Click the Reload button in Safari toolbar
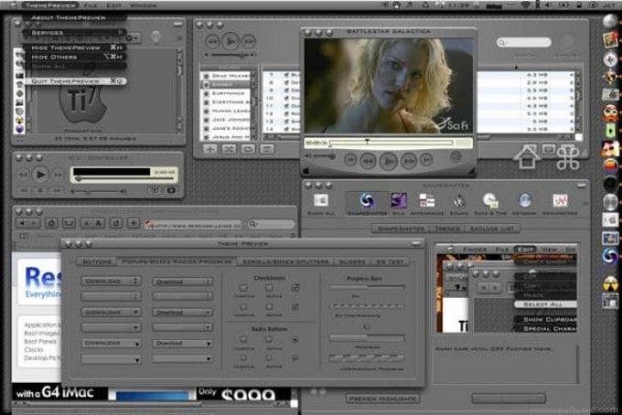Viewport: 622px width, 415px height. 116,223
